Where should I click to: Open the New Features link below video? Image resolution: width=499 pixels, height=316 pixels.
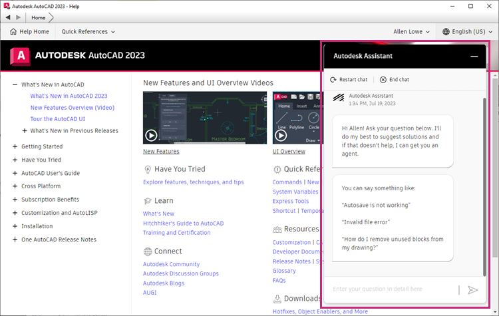pyautogui.click(x=161, y=152)
